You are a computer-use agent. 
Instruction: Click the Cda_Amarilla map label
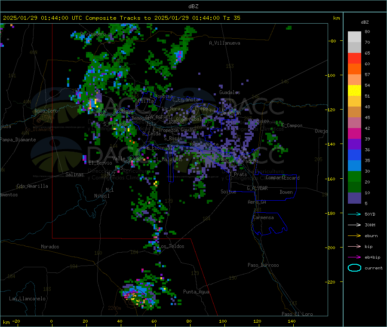(x=32, y=186)
